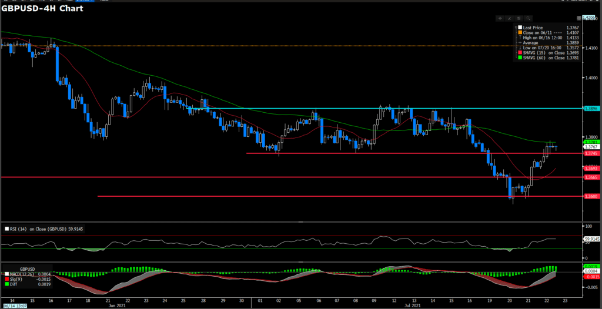Select the crosshair tool in the chart toolbar

tap(500, 18)
